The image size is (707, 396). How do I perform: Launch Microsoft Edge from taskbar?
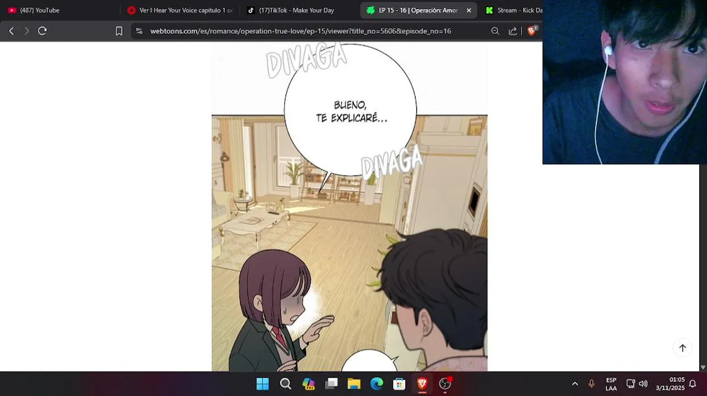pyautogui.click(x=377, y=384)
